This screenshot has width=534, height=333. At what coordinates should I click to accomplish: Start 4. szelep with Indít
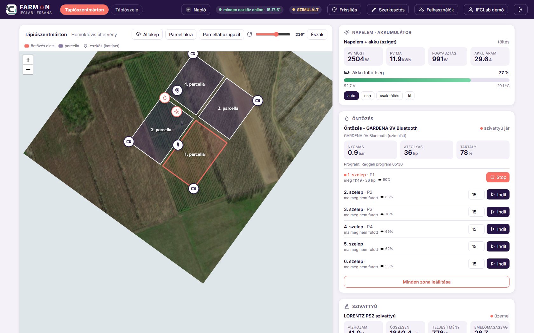pyautogui.click(x=498, y=229)
